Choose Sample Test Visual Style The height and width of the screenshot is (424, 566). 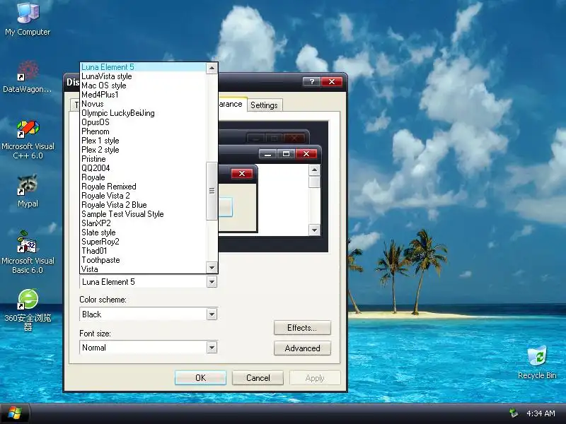143,214
